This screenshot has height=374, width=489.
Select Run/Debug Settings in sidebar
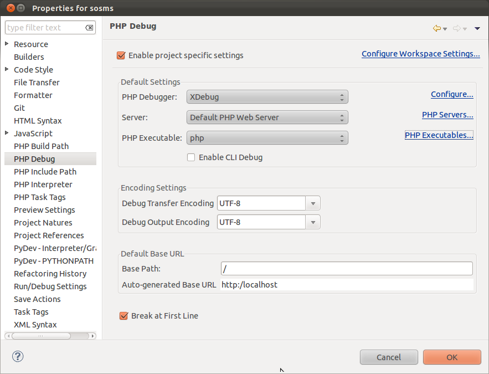(50, 286)
